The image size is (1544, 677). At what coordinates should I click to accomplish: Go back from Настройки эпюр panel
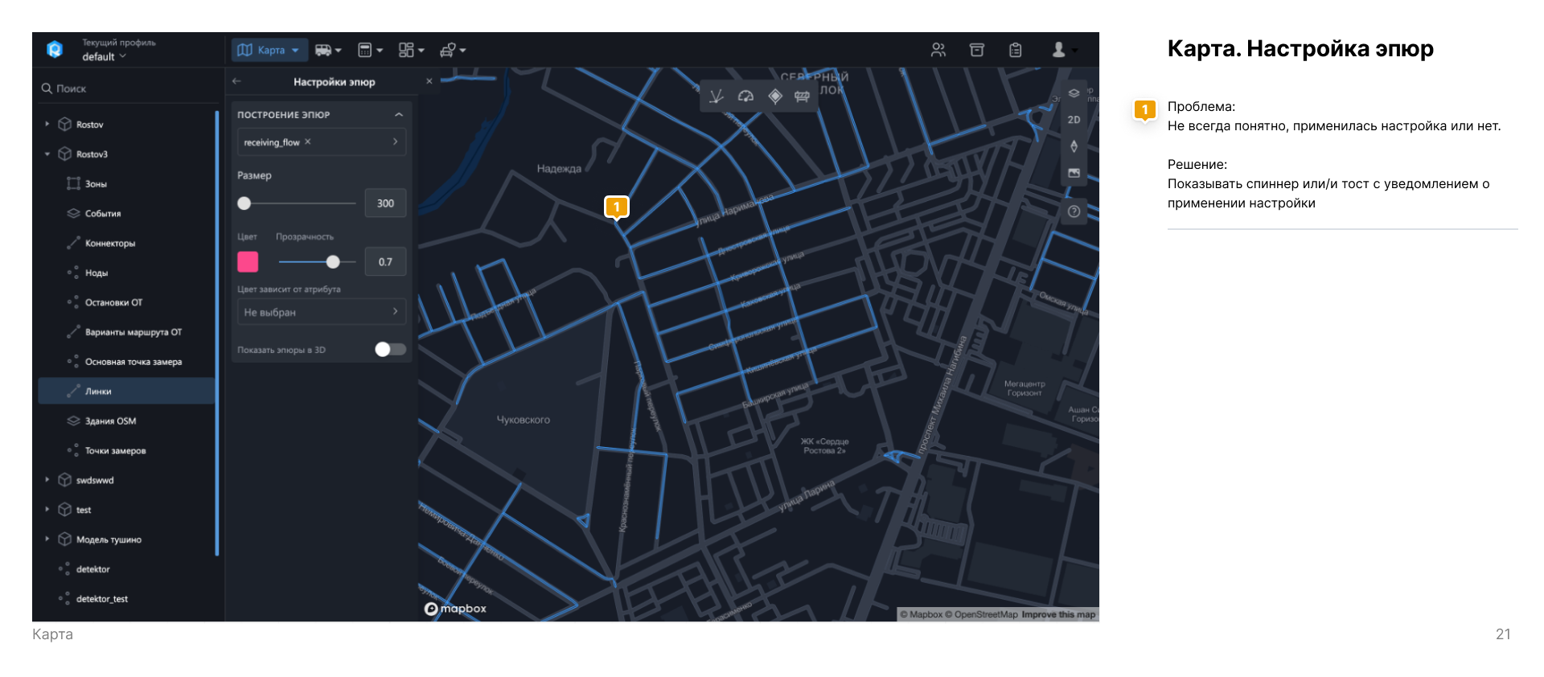click(x=236, y=81)
